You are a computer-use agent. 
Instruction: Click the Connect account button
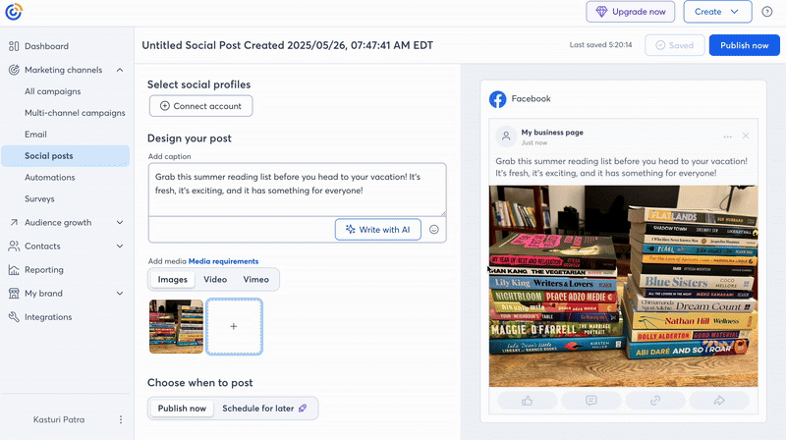(x=201, y=106)
